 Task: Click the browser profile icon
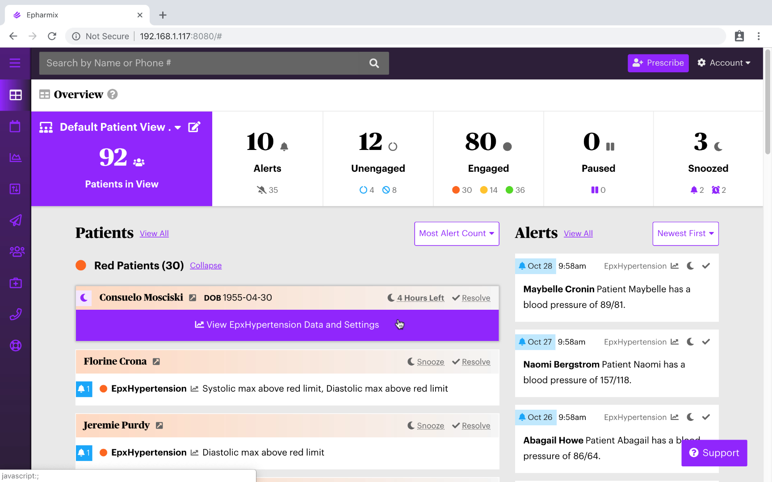[x=739, y=36]
